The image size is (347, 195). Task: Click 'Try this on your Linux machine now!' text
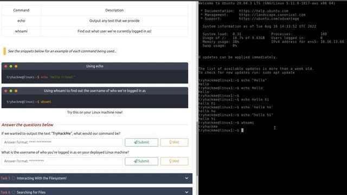[x=95, y=112]
